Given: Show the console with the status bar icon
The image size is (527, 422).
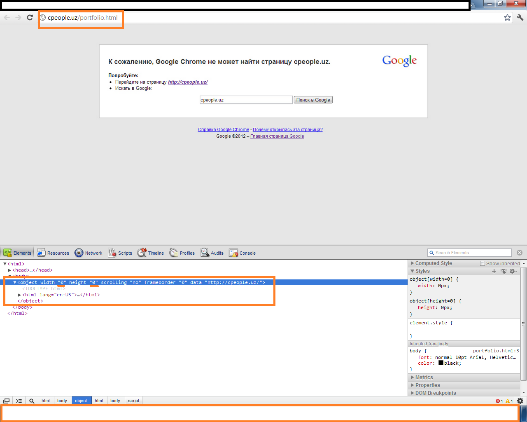Looking at the screenshot, I should pyautogui.click(x=19, y=401).
